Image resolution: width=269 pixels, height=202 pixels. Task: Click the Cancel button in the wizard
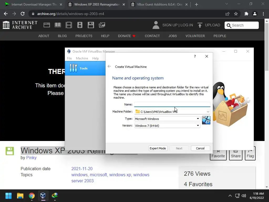200,148
